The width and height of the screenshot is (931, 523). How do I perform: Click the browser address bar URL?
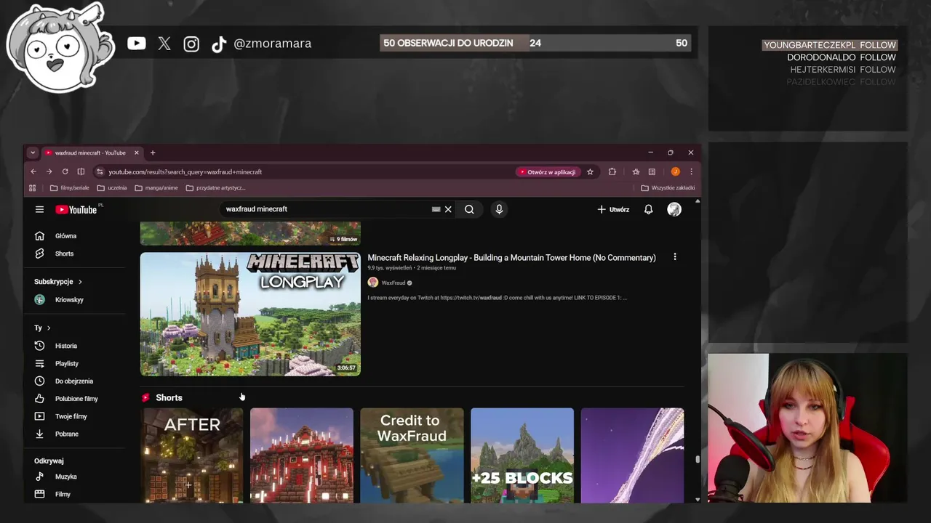185,172
